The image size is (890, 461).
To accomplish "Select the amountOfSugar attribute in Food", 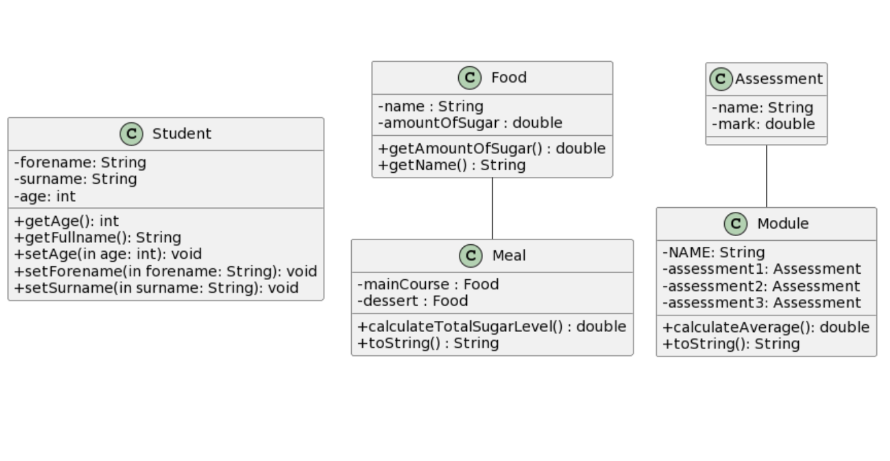I will click(470, 123).
